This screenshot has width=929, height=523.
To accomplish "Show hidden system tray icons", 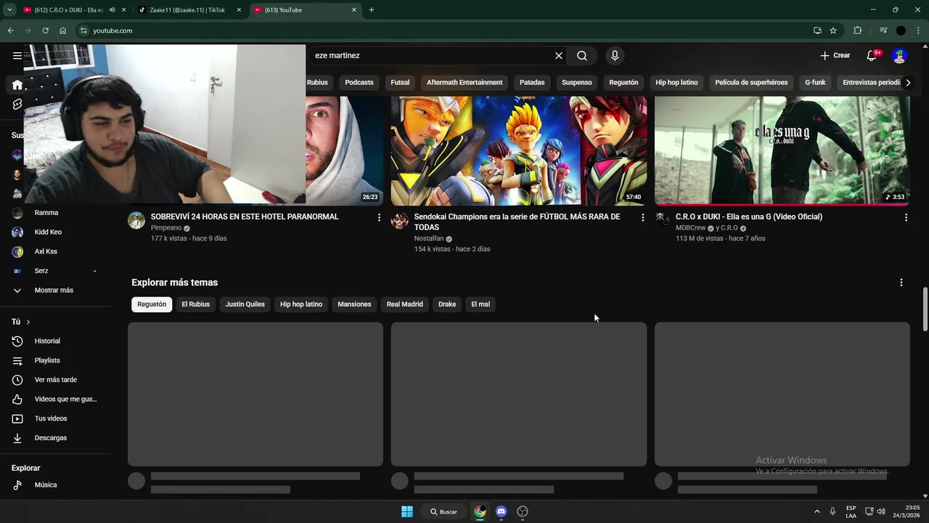I will [817, 511].
